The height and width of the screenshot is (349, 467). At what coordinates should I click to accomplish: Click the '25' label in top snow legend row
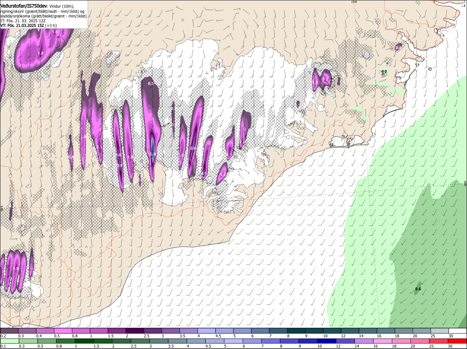pos(433,336)
